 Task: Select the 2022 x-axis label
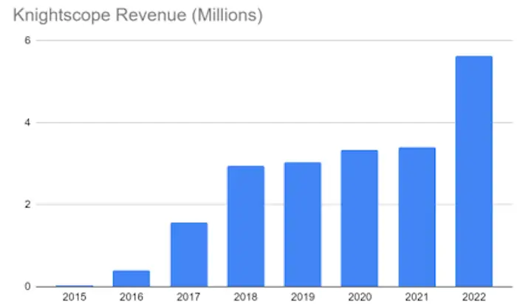pos(473,297)
